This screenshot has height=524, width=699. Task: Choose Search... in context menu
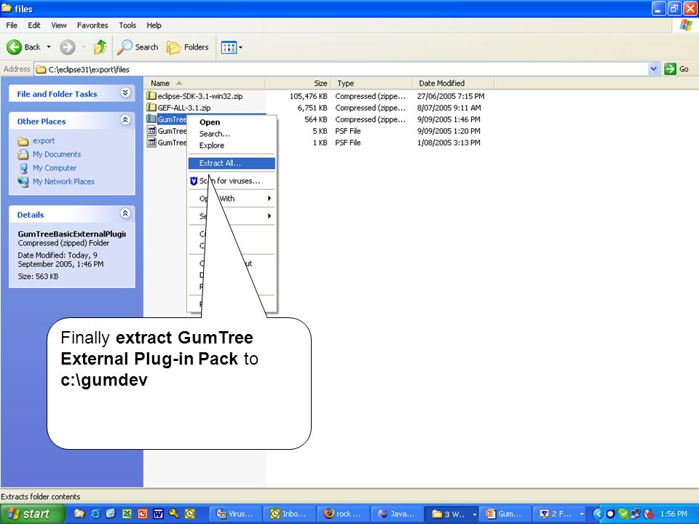tap(232, 134)
